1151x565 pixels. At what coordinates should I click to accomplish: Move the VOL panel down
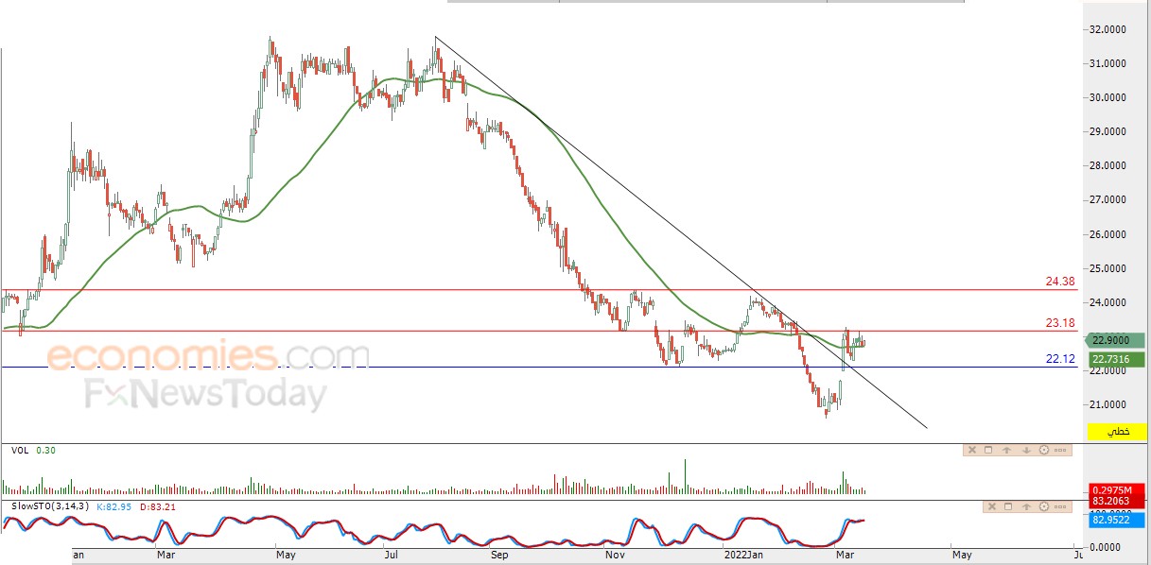coord(1026,451)
